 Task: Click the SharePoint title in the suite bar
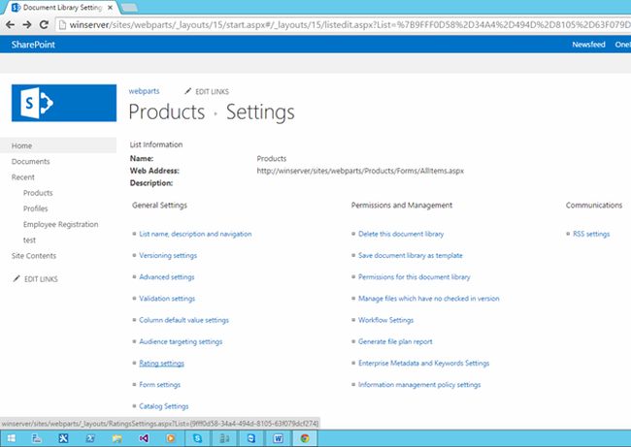coord(33,45)
